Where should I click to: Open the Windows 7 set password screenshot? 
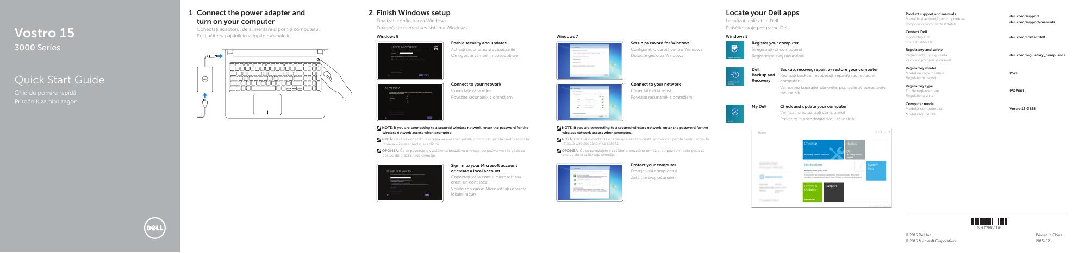tap(589, 60)
